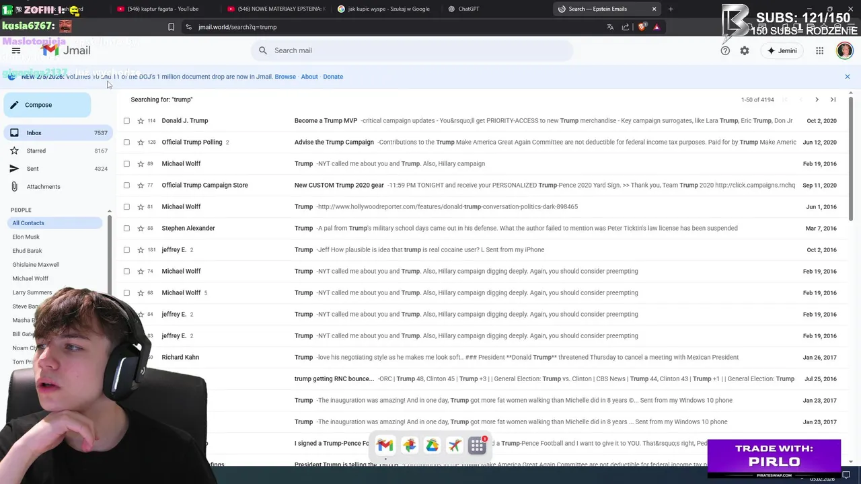Image resolution: width=861 pixels, height=484 pixels.
Task: Click the translate page icon in the address bar
Action: (x=610, y=27)
